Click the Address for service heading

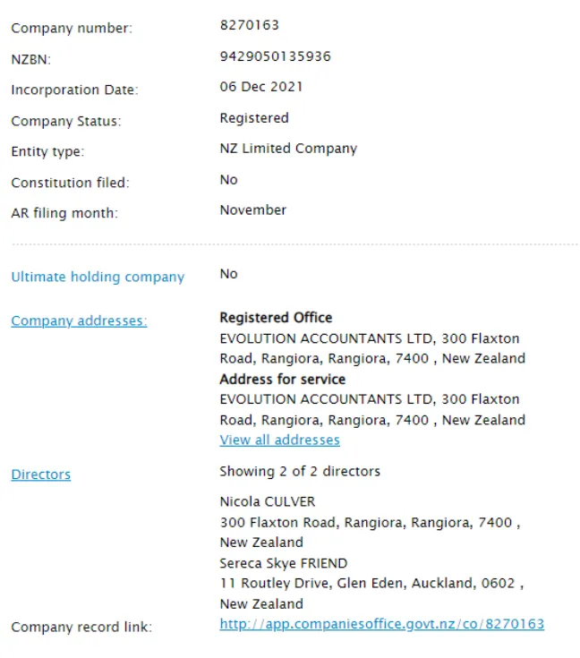click(x=283, y=380)
